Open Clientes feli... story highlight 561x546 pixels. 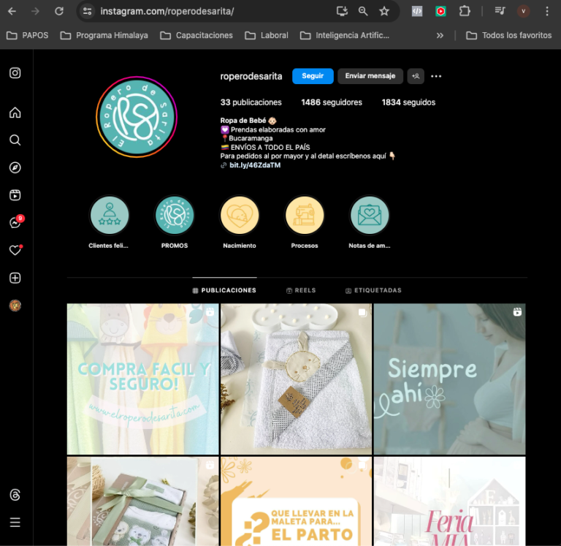pos(109,215)
